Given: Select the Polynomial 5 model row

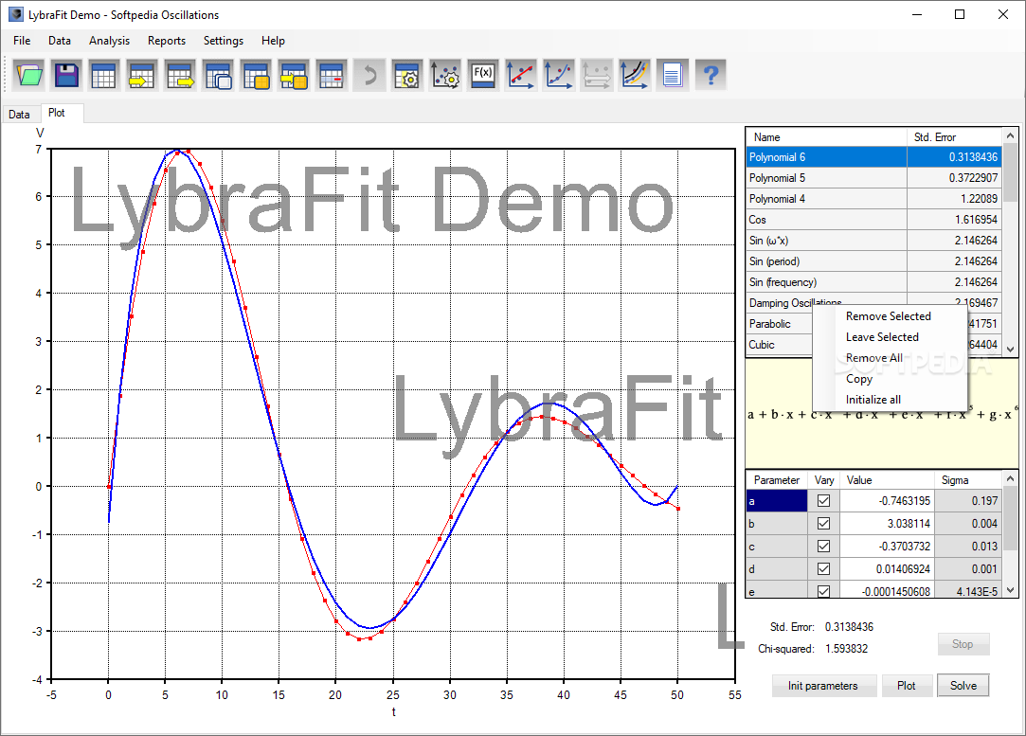Looking at the screenshot, I should pyautogui.click(x=873, y=178).
